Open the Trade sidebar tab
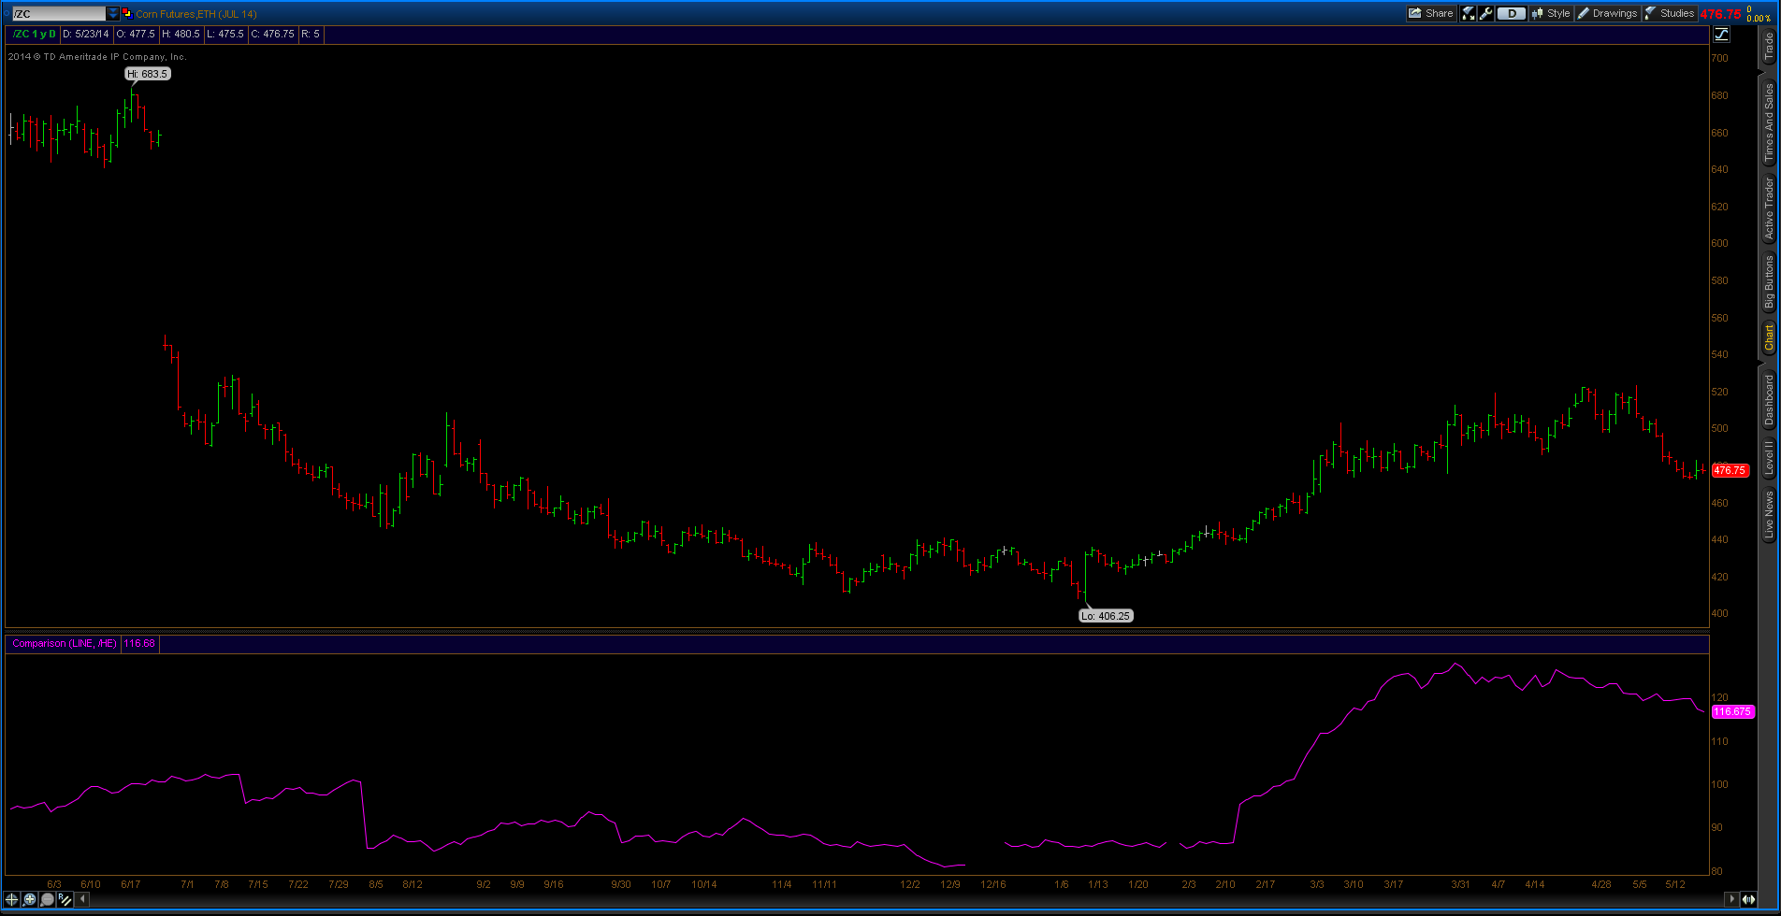 pos(1768,47)
